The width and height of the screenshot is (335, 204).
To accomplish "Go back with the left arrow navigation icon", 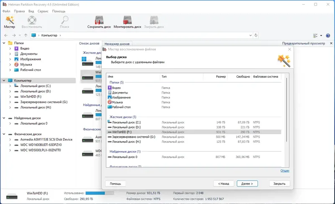I will (x=6, y=35).
